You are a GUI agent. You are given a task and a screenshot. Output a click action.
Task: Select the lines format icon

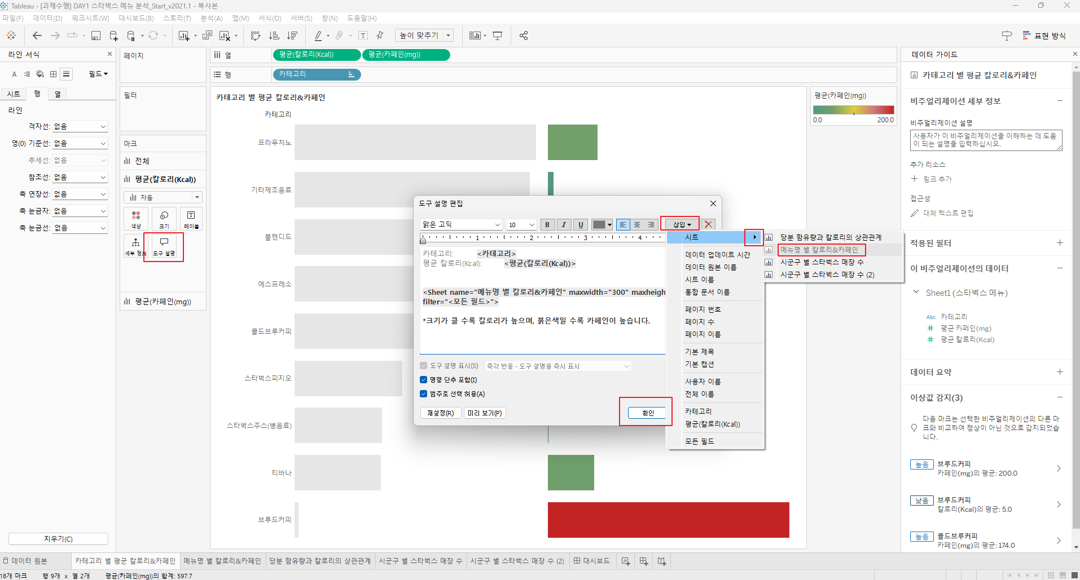(x=67, y=74)
